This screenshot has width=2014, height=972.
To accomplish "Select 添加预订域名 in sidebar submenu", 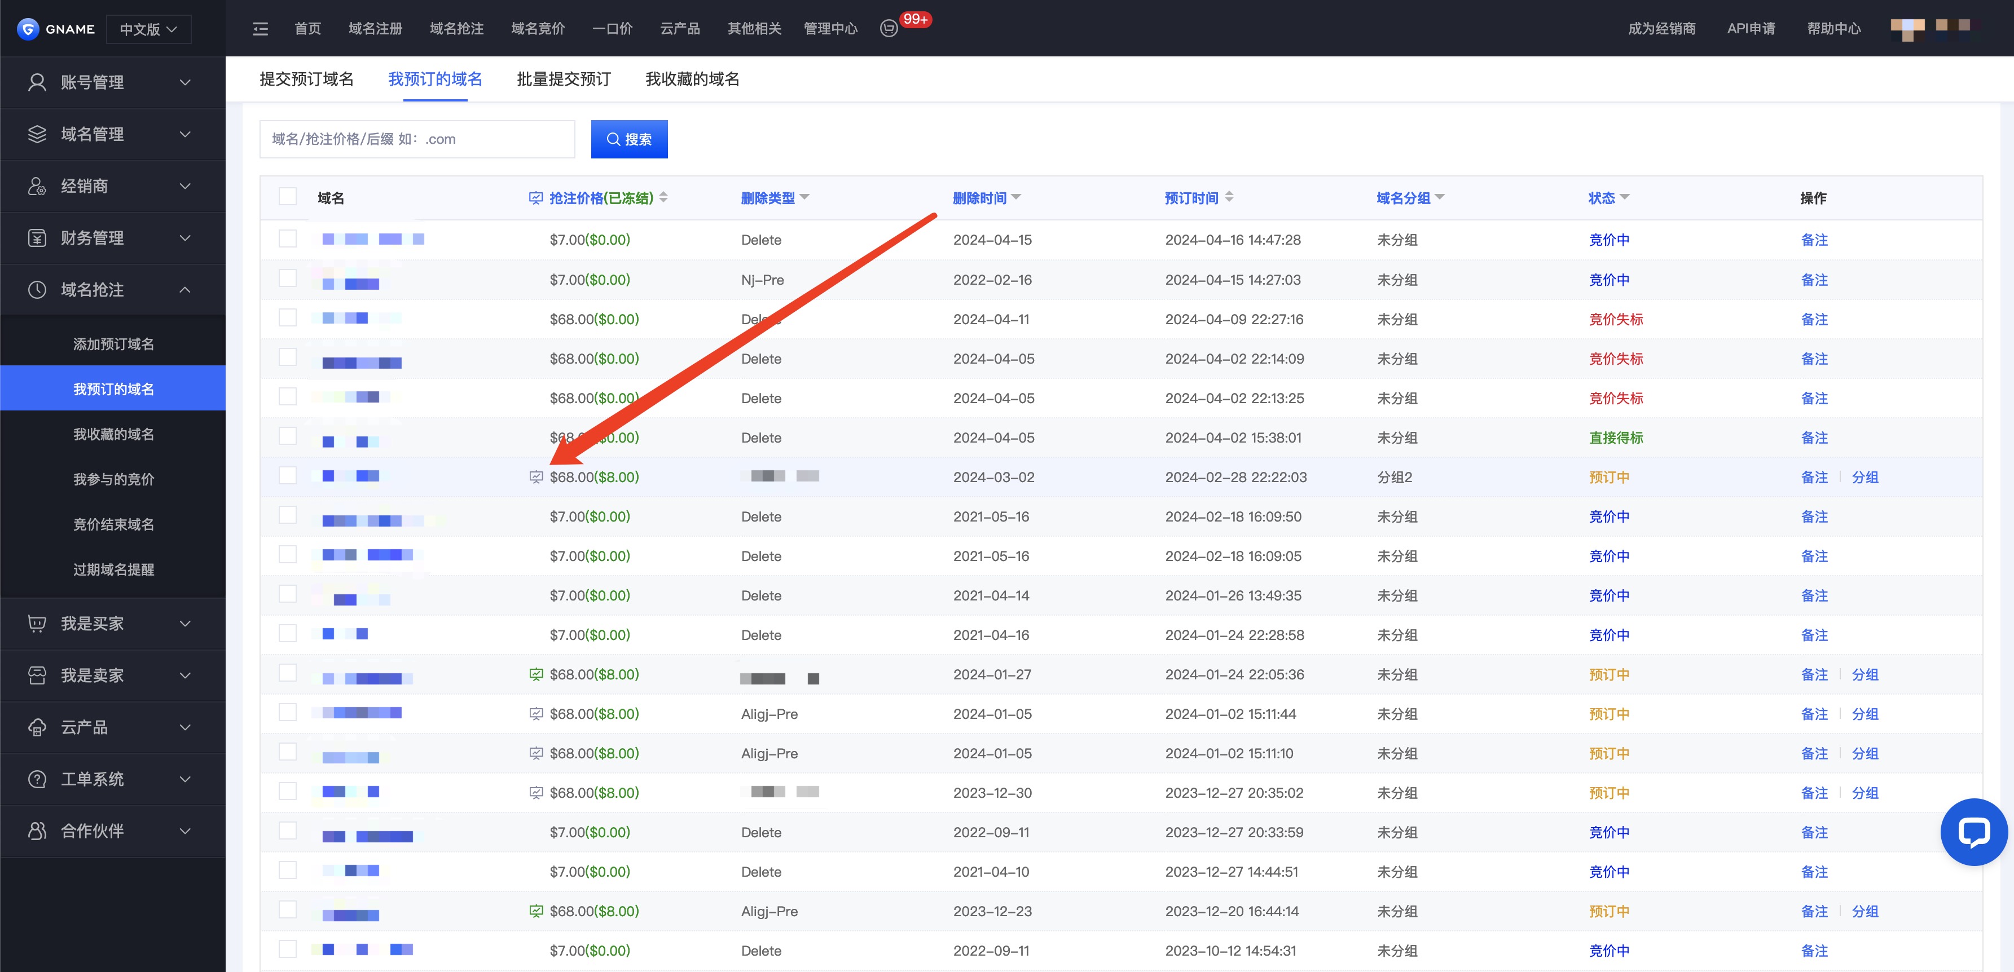I will coord(113,344).
